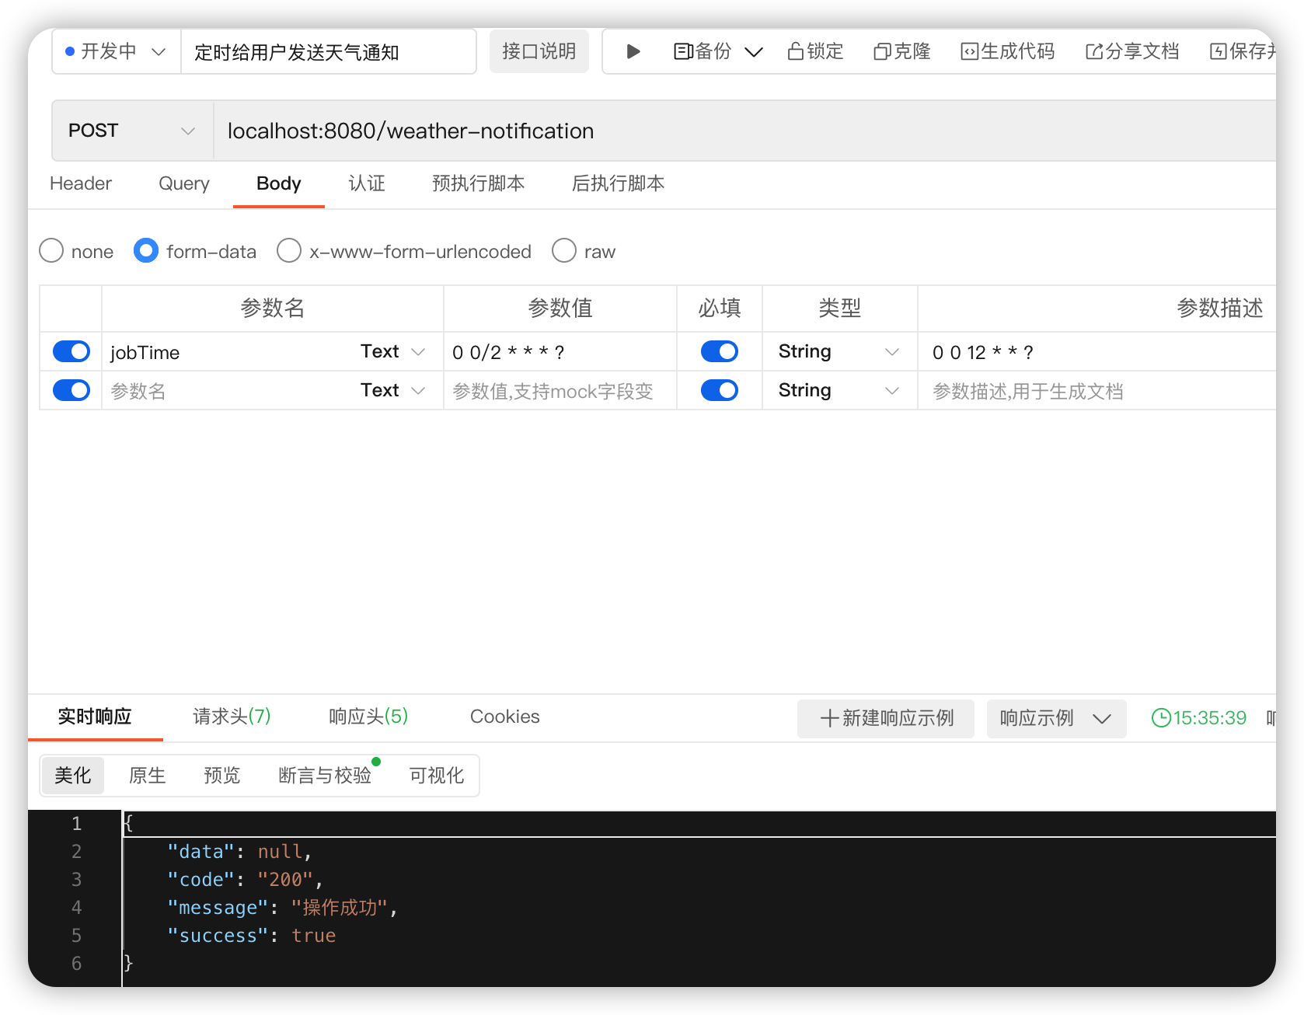Switch to the Header tab
The width and height of the screenshot is (1304, 1015).
coord(81,183)
